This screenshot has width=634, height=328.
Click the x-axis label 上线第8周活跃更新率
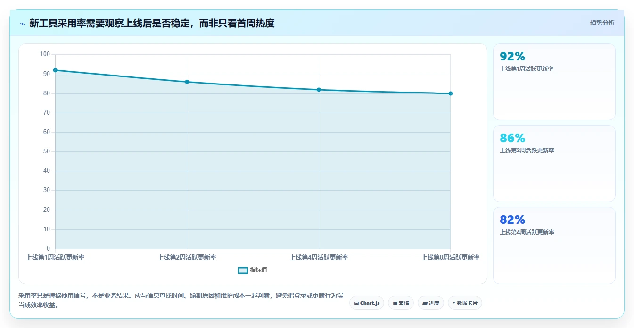[451, 257]
